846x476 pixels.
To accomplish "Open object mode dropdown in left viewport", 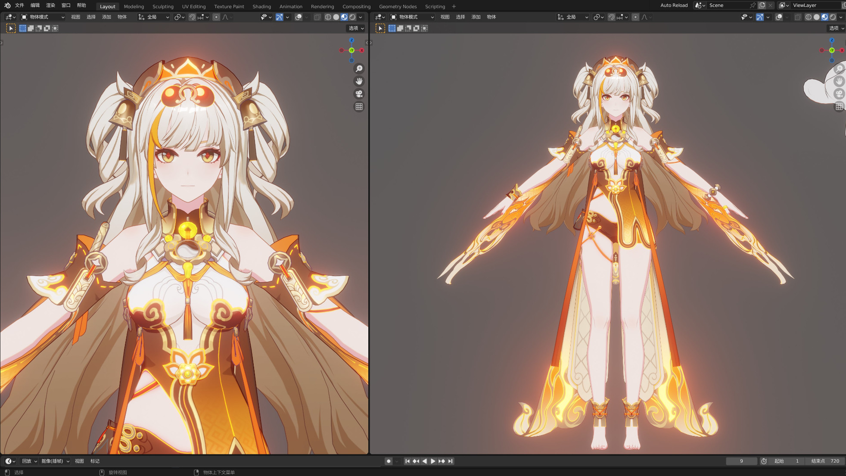I will pos(43,17).
